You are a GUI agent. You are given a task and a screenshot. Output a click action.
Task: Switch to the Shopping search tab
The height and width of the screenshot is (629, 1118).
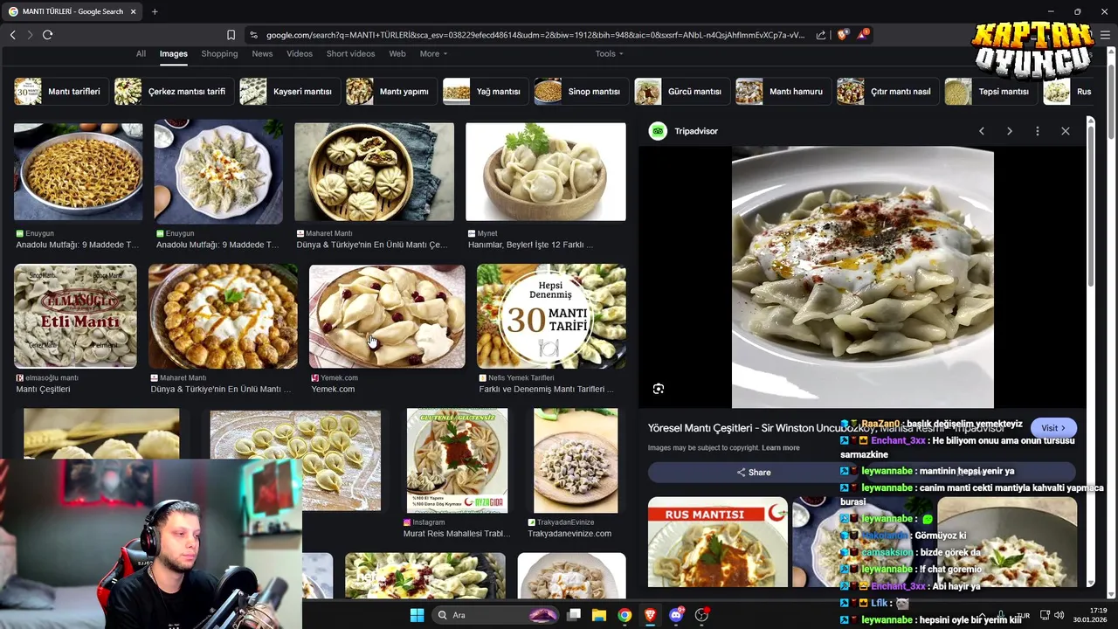point(219,53)
